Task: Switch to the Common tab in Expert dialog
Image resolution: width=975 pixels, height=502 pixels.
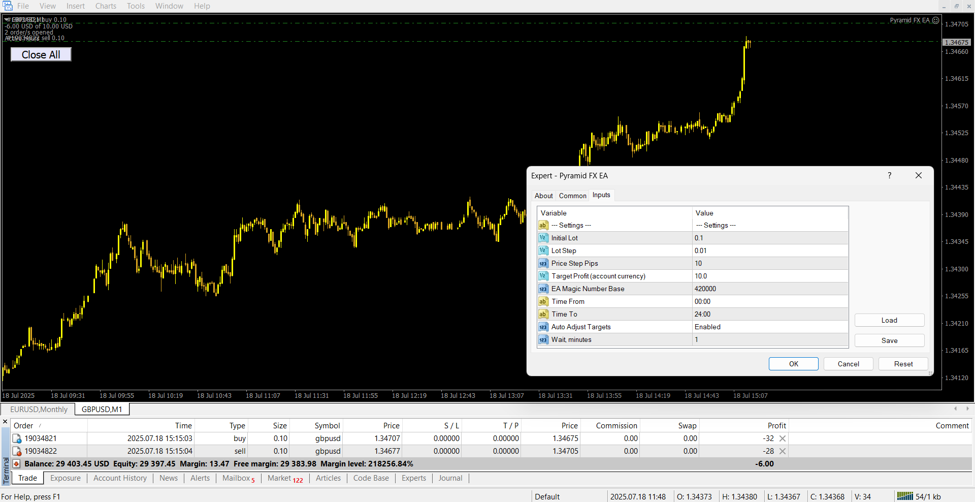Action: (x=572, y=196)
